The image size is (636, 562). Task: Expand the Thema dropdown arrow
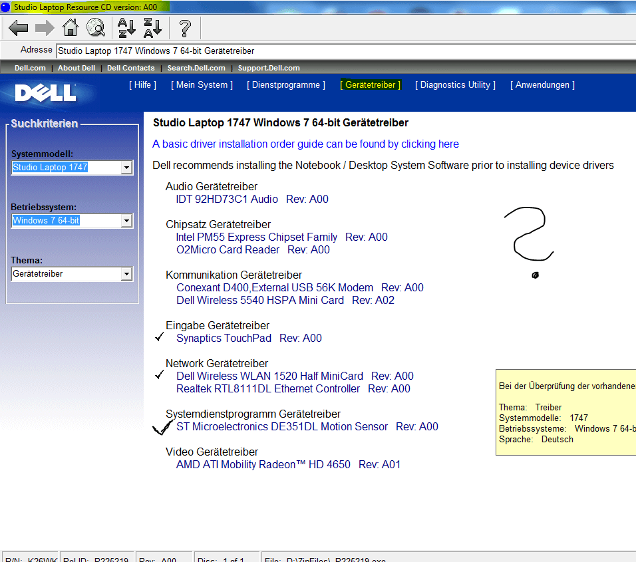click(126, 274)
